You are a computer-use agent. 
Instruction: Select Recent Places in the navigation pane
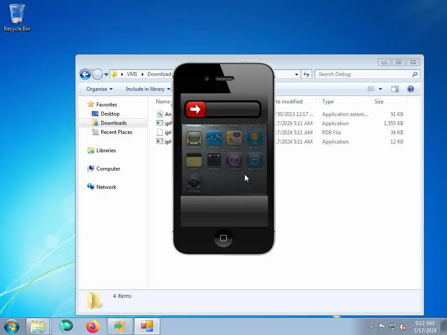(x=116, y=132)
